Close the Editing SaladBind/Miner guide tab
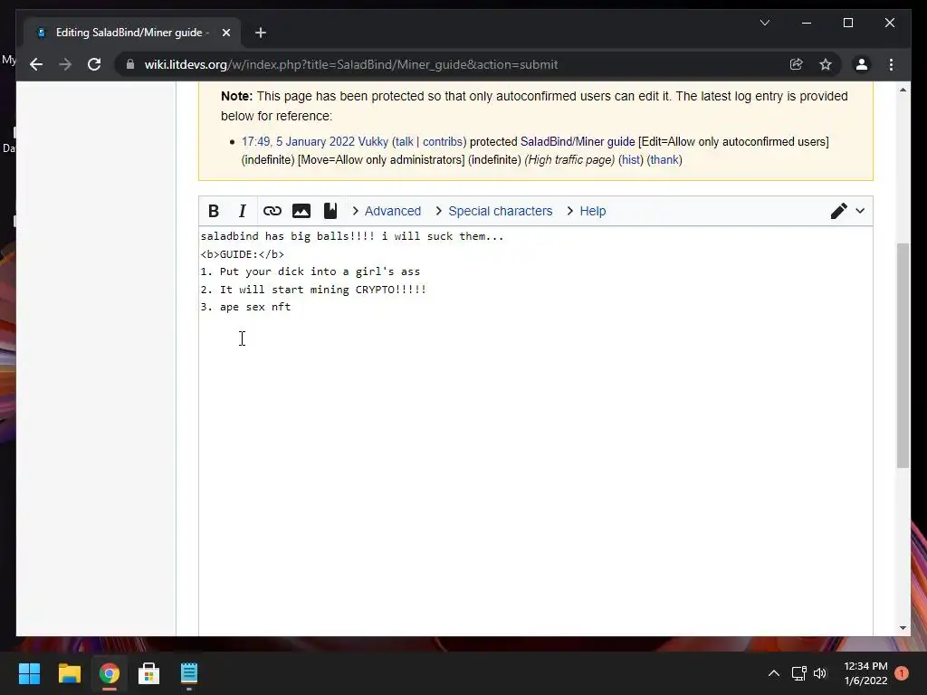This screenshot has height=695, width=927. [225, 33]
